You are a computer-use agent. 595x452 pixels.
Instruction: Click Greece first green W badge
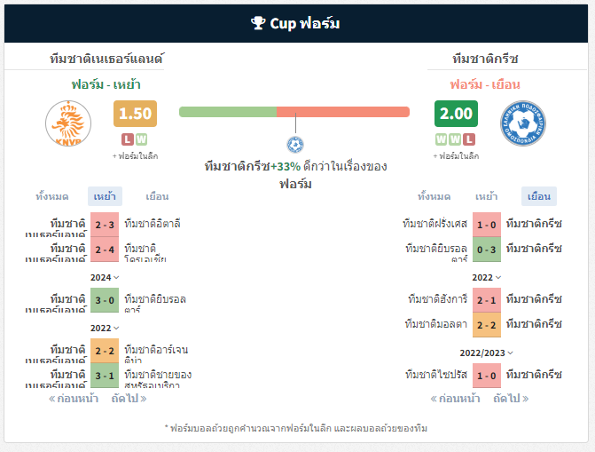(x=442, y=139)
